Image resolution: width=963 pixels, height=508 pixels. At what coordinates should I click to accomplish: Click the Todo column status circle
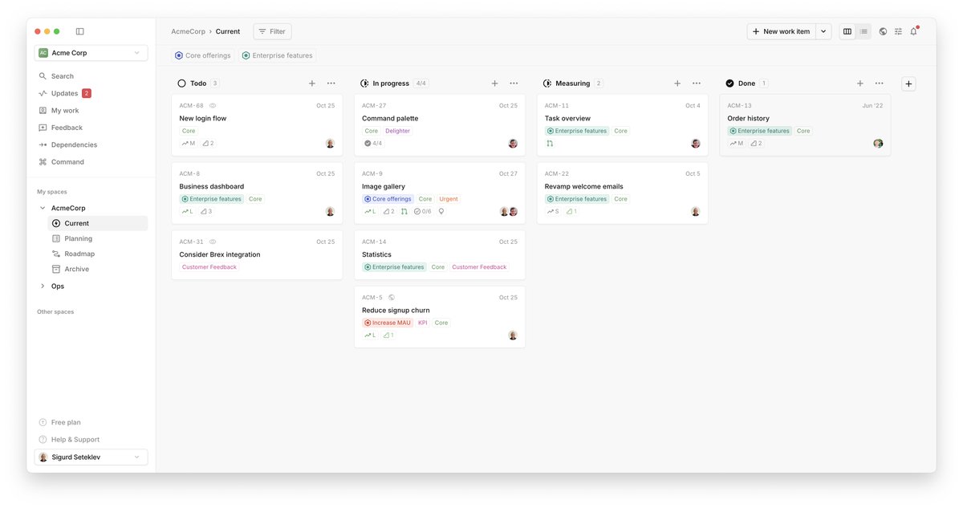[181, 83]
